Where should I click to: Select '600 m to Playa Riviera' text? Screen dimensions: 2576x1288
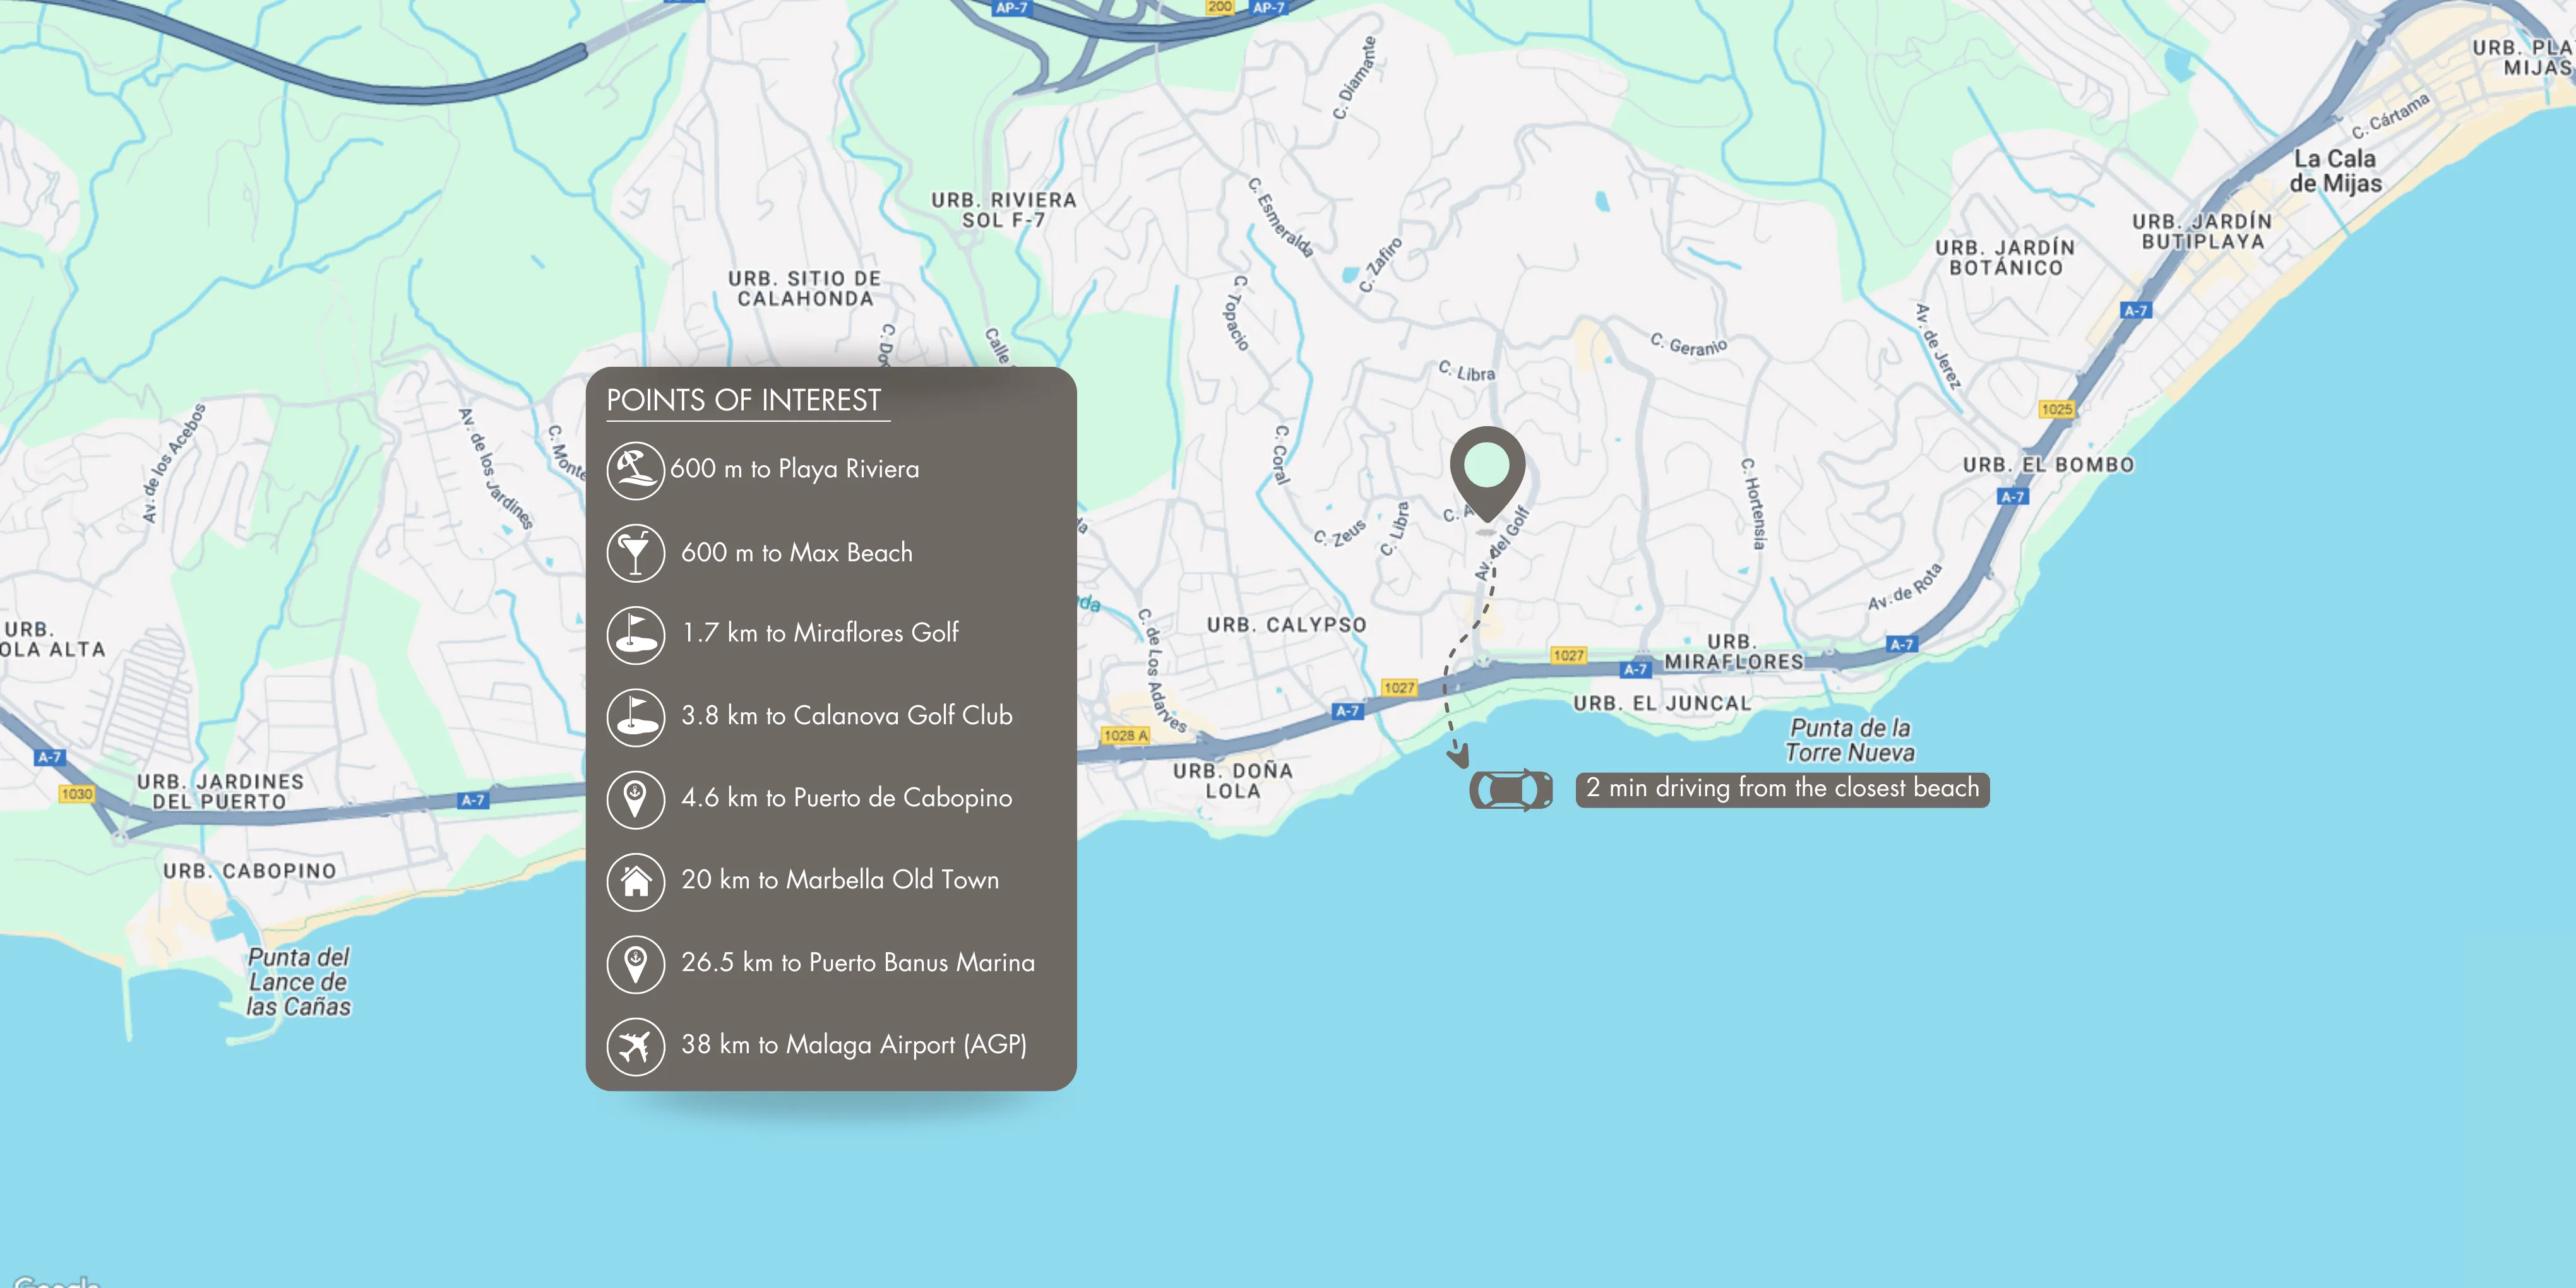794,469
